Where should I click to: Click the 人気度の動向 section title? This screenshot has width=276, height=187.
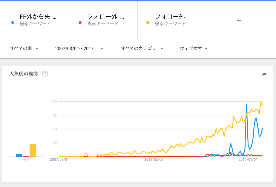[x=24, y=74]
